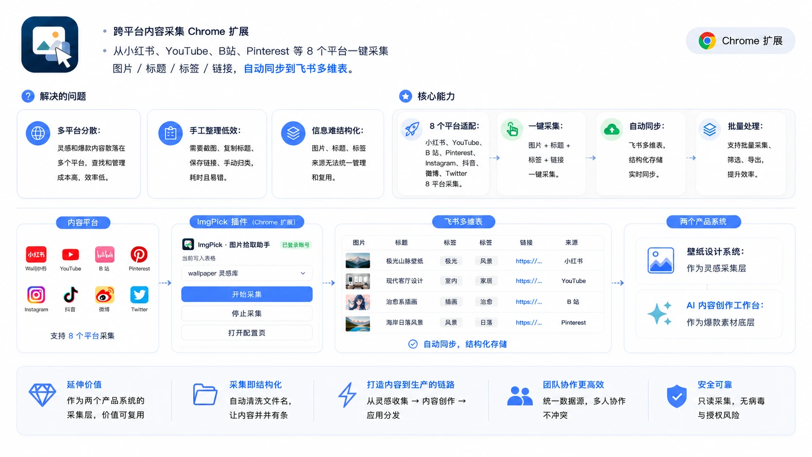The height and width of the screenshot is (457, 812).
Task: Click the 插画 tag in the table
Action: tap(451, 302)
